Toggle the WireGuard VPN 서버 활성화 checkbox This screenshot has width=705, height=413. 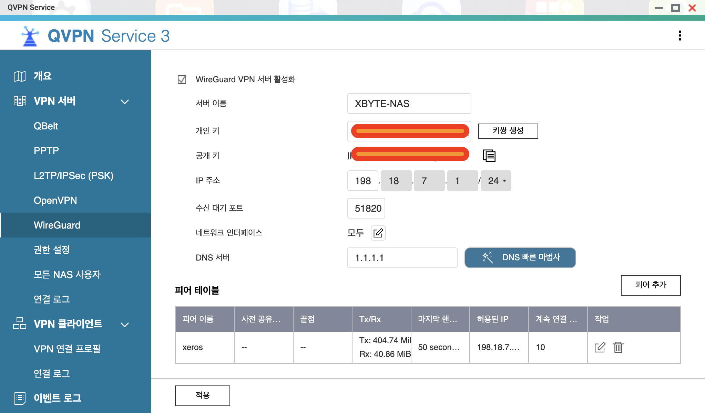182,80
